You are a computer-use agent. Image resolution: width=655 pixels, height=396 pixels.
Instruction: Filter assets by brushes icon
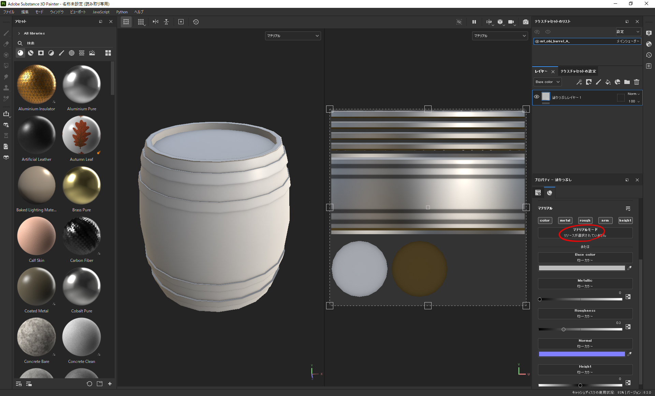click(x=61, y=53)
